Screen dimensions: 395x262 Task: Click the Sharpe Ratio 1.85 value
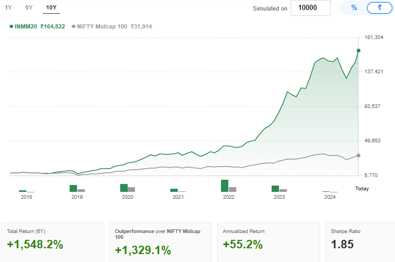coord(342,245)
